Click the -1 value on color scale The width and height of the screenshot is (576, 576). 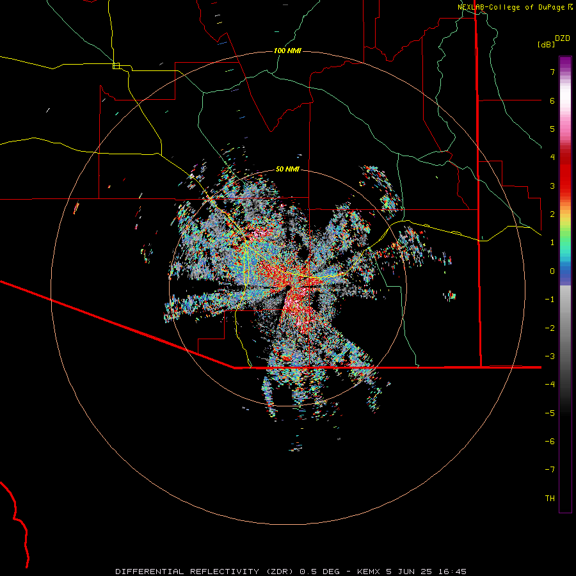pos(550,300)
